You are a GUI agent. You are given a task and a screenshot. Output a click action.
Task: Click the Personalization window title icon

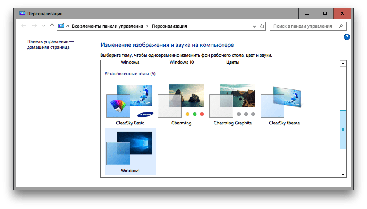point(22,13)
